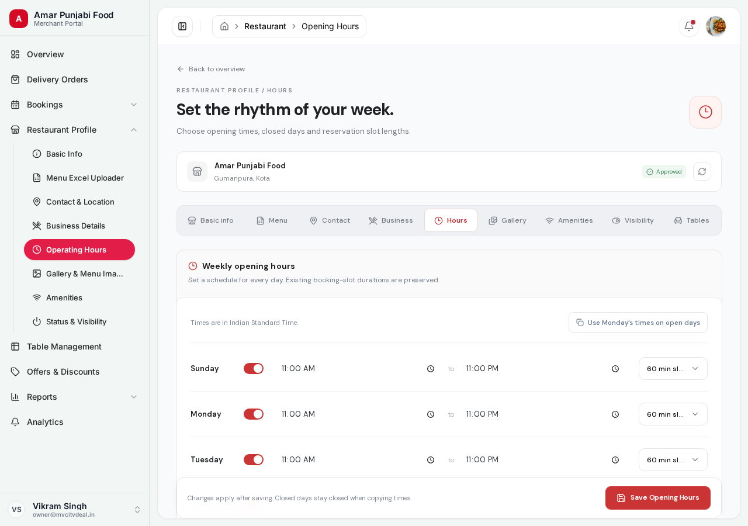Open the notifications bell

coord(689,26)
